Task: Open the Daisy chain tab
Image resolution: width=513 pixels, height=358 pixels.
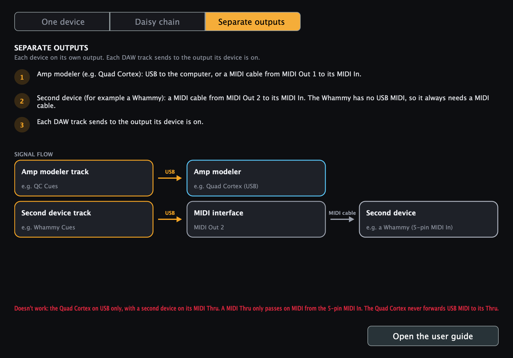Action: click(x=157, y=21)
